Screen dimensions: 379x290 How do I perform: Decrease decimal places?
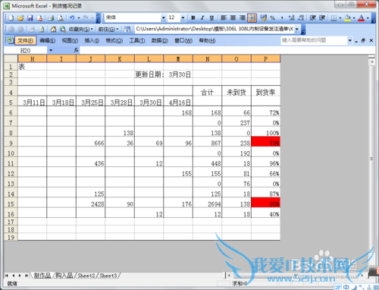(x=301, y=17)
